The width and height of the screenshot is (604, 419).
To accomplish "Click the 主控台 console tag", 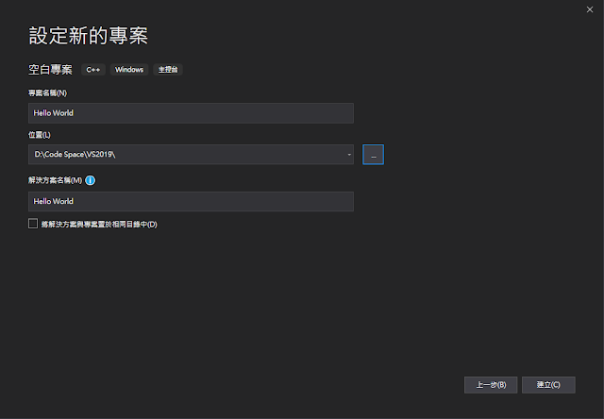I will [168, 70].
